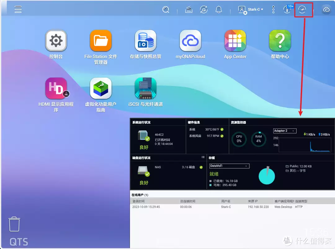This screenshot has width=335, height=249.
Task: Expand the Adapter 2 network dropdown
Action: click(x=285, y=131)
